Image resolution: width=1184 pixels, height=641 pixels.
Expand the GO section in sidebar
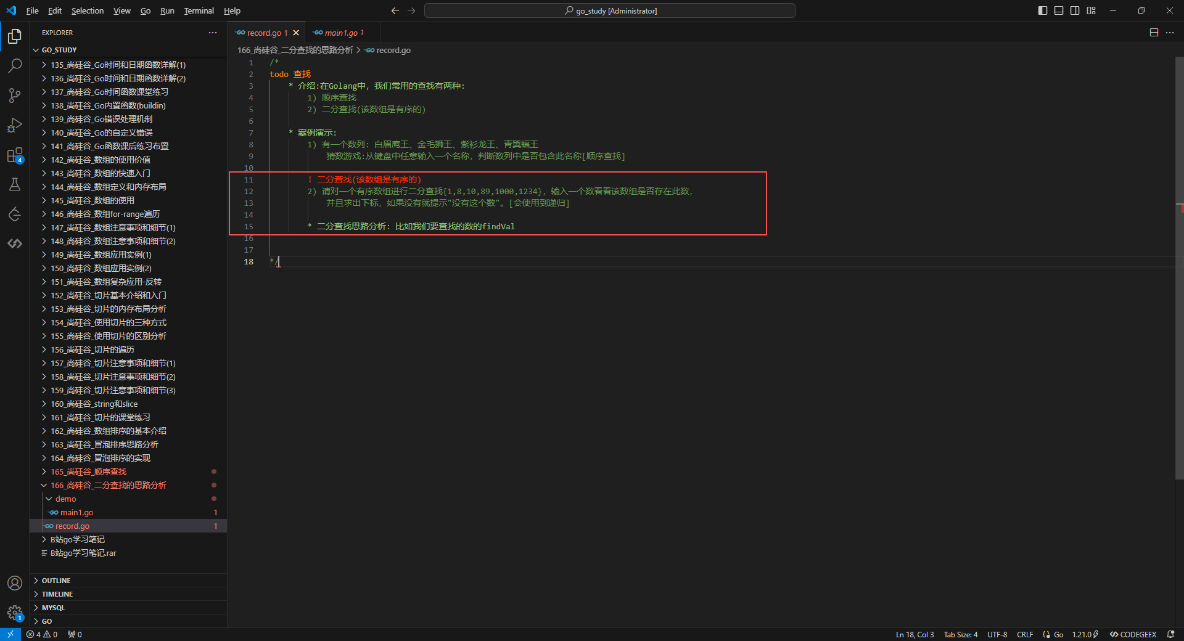(128, 621)
